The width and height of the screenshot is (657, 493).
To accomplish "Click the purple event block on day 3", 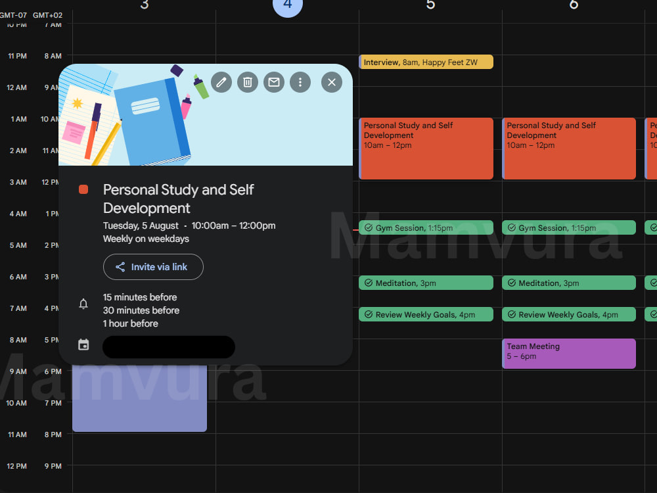I will click(139, 398).
